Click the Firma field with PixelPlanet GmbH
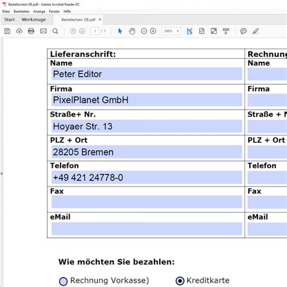 (x=147, y=100)
